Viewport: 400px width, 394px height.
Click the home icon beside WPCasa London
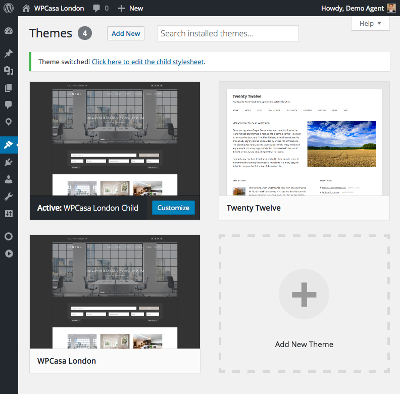(26, 9)
